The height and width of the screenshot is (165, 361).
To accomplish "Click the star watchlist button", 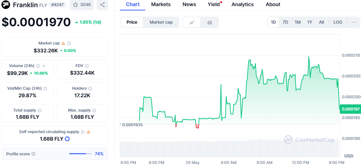I will [x=82, y=5].
